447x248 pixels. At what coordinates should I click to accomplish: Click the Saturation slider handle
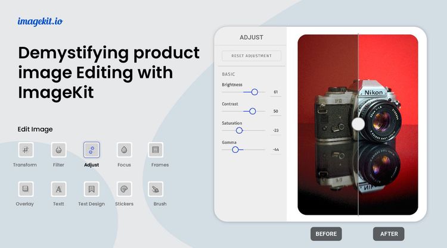[x=239, y=130]
